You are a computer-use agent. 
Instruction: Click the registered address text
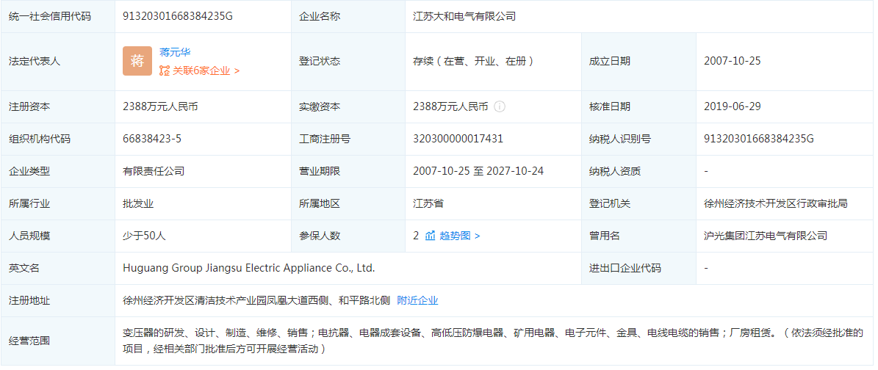256,300
